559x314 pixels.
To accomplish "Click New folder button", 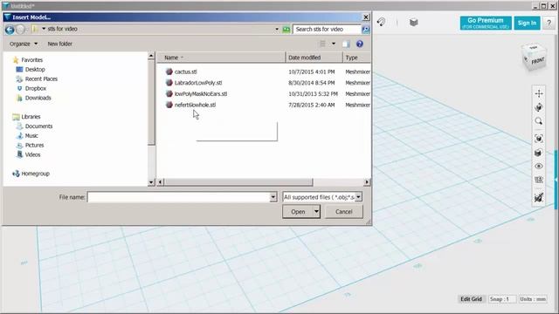I will [x=60, y=44].
